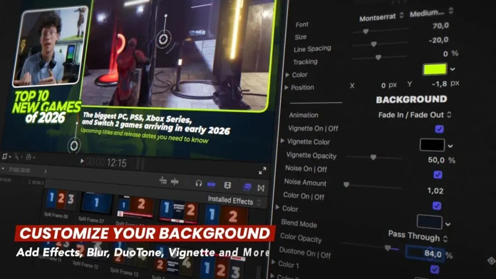
Task: Open the chevron beside the black vignette swatch
Action: [450, 146]
